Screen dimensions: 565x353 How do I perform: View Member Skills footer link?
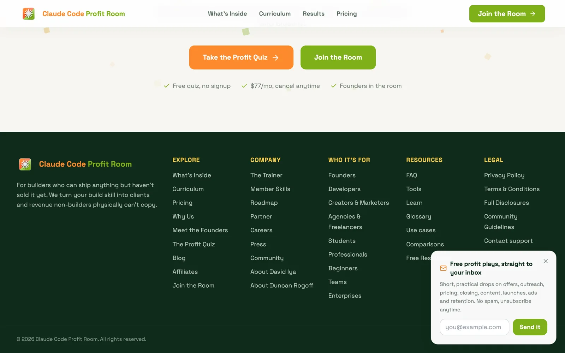[x=270, y=189]
